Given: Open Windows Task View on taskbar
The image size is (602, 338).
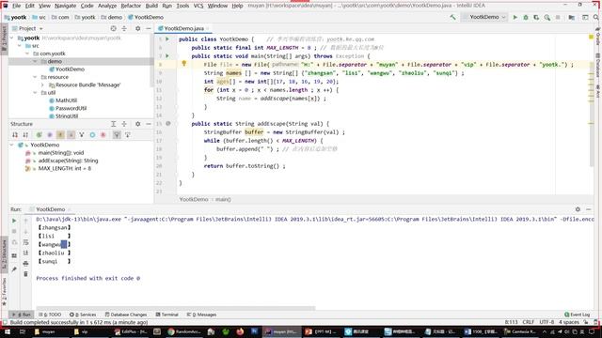Looking at the screenshot, I should (x=23, y=331).
